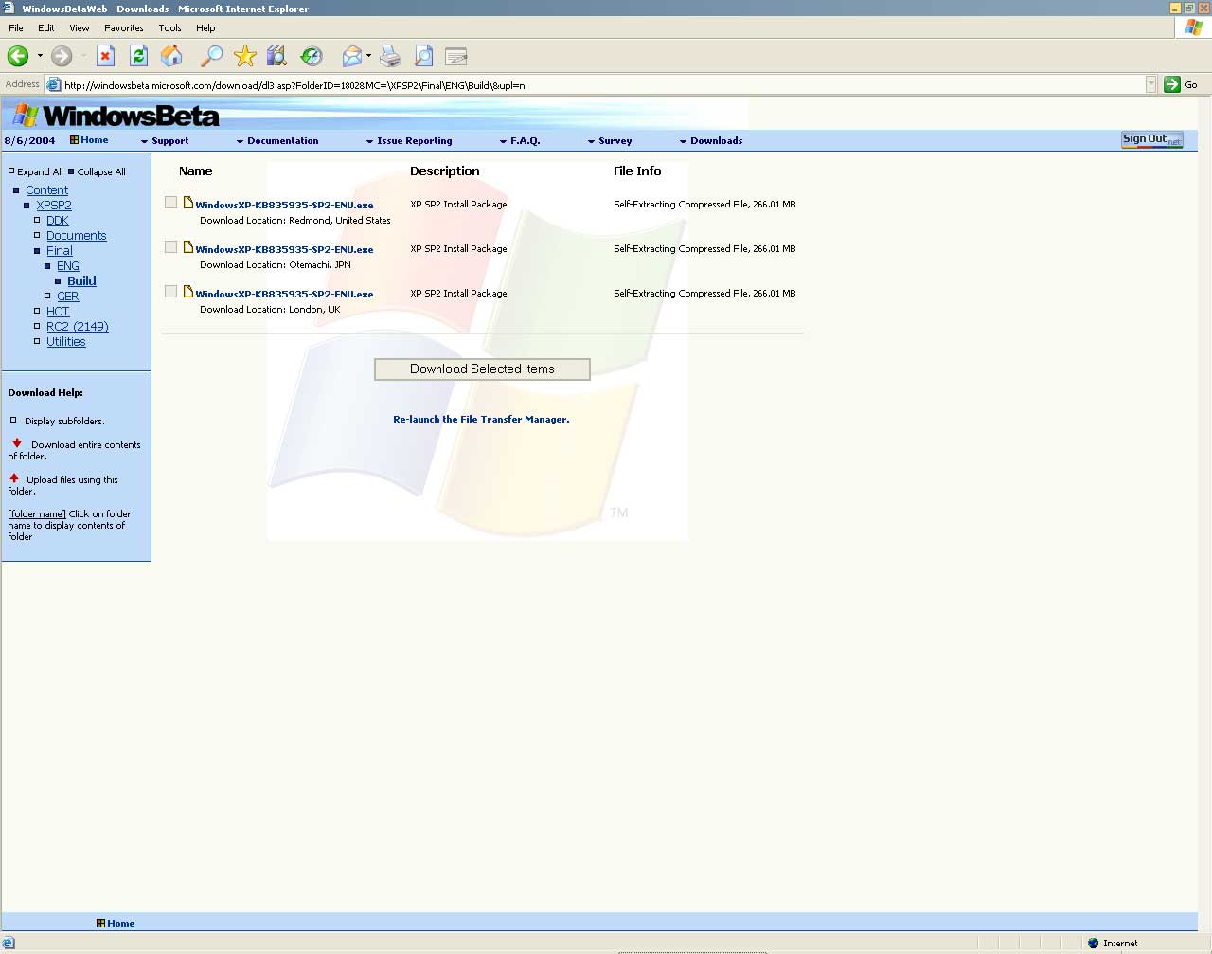Refresh the current page
Screen dimensions: 1212x954
pyautogui.click(x=138, y=57)
